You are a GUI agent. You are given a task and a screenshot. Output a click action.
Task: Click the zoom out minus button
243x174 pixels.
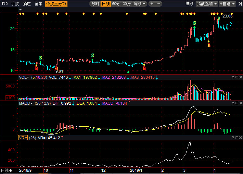point(159,4)
